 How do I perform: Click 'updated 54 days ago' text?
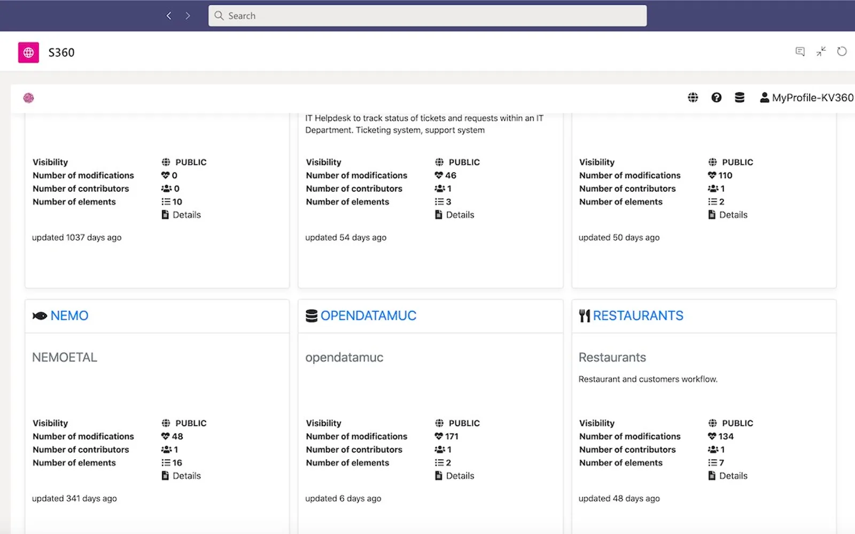(x=346, y=237)
